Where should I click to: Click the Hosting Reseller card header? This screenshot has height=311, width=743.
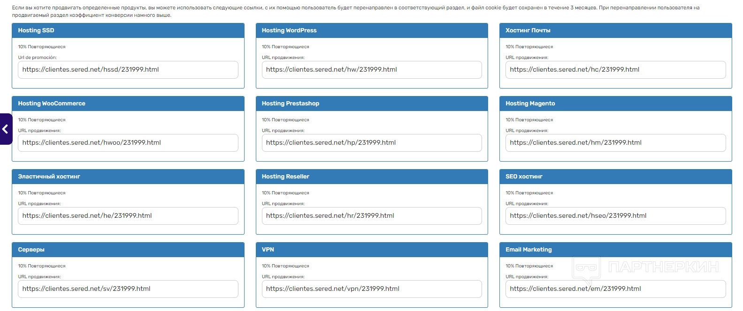click(372, 177)
